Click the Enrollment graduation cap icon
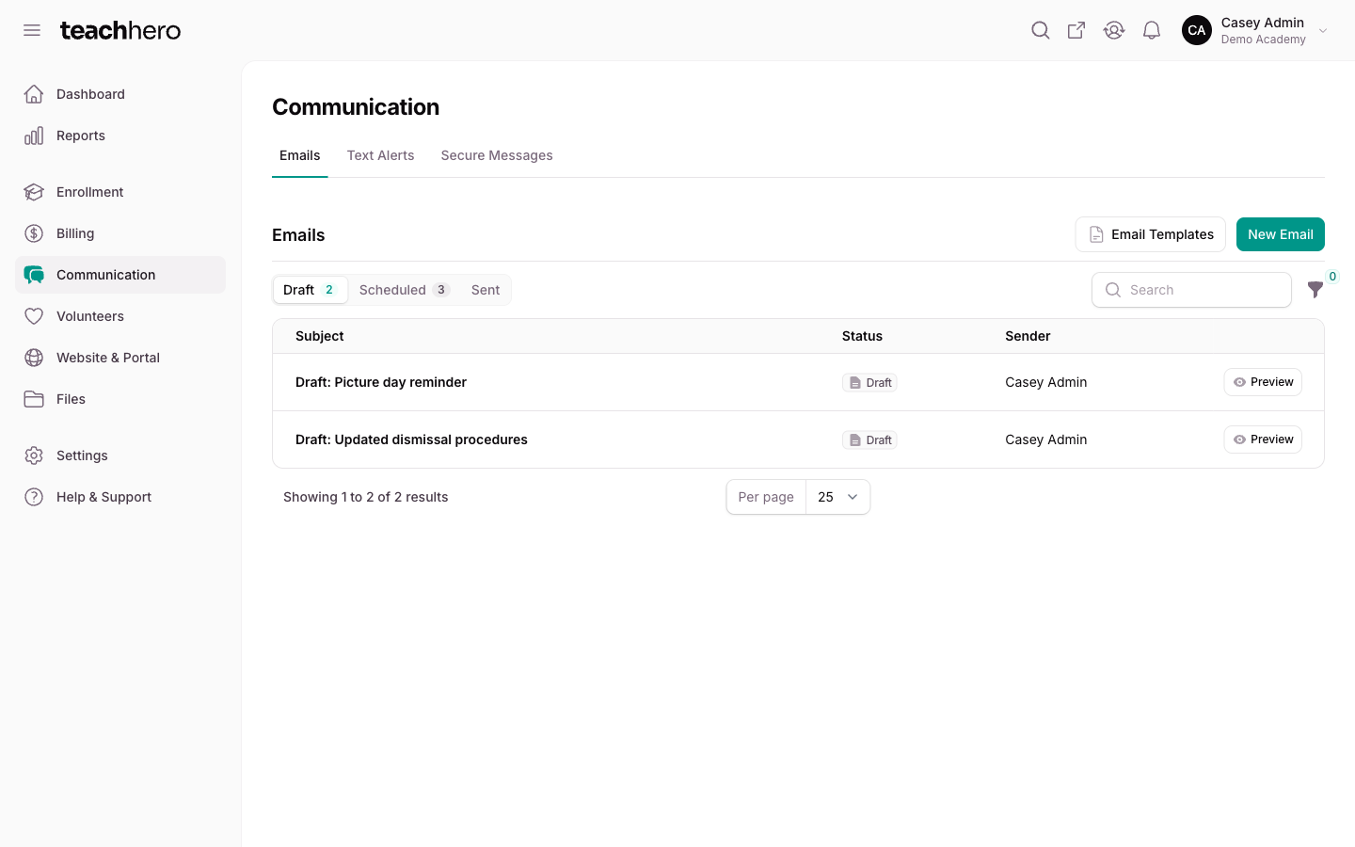The width and height of the screenshot is (1355, 847). tap(34, 192)
